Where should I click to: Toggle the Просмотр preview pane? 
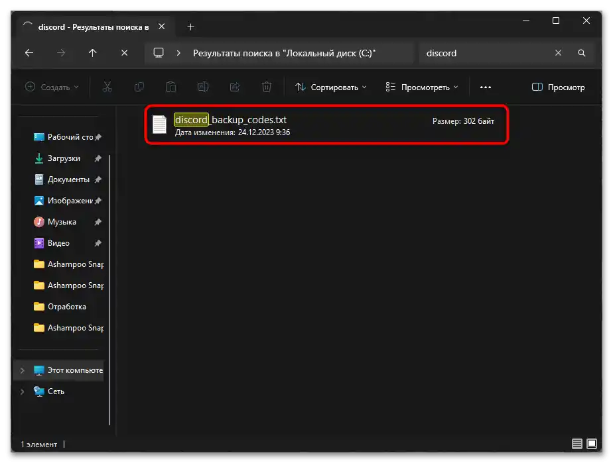coord(559,87)
